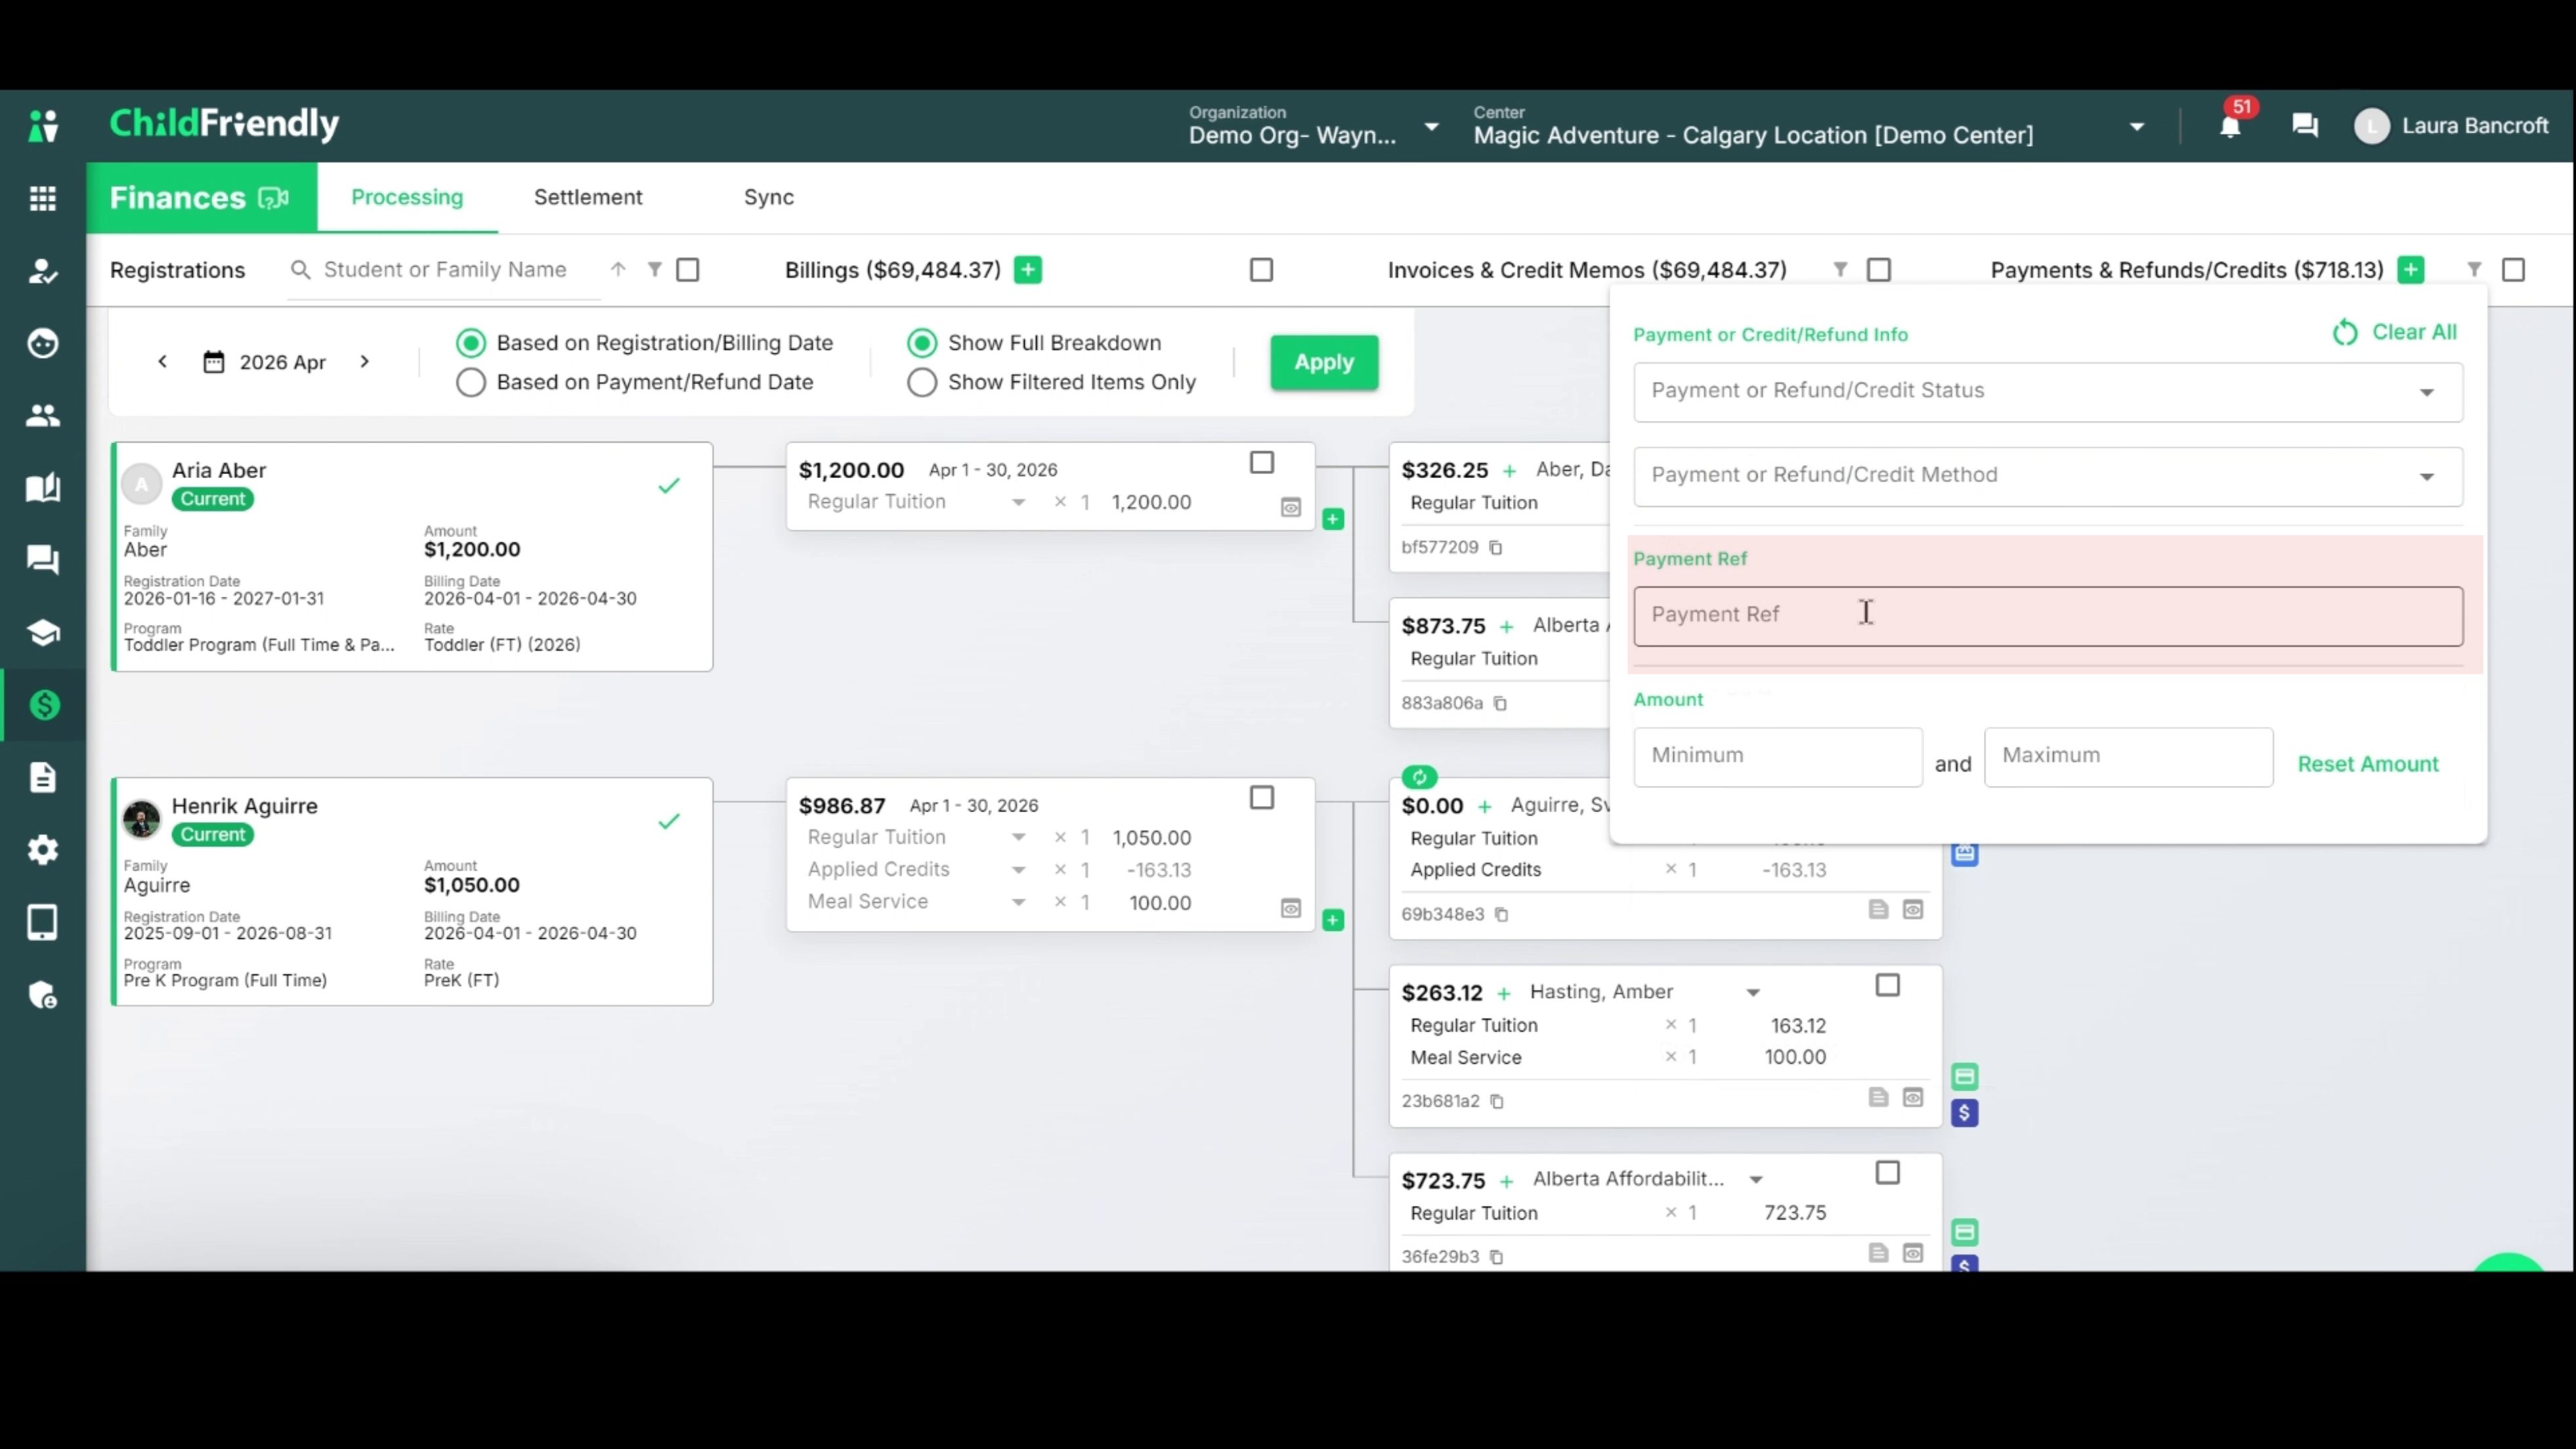Open Payment or Refund/Credit Method dropdown
2576x1449 pixels.
[x=2048, y=476]
